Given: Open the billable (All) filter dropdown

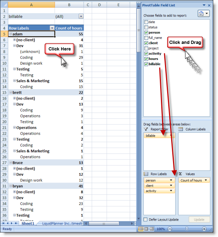Looking at the screenshot, I should tap(81, 16).
